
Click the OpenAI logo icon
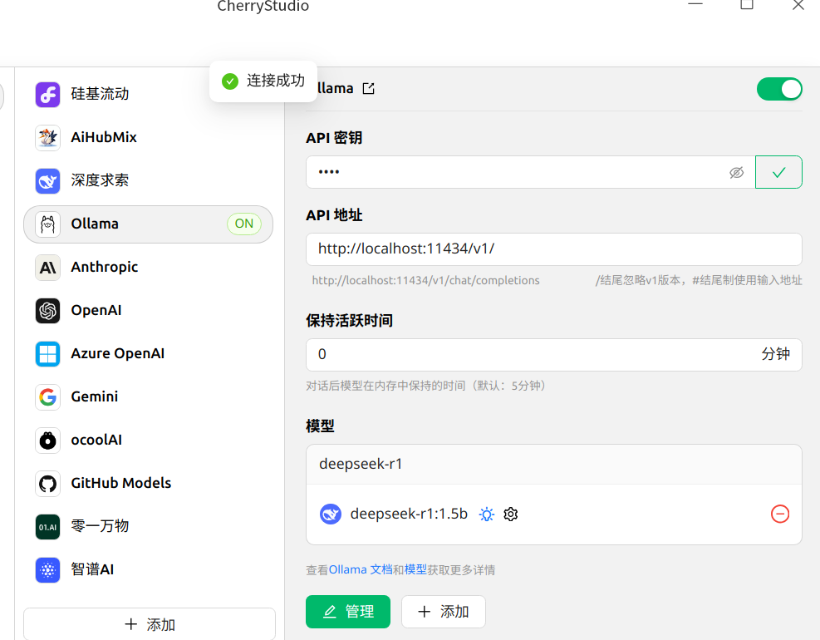click(x=47, y=311)
